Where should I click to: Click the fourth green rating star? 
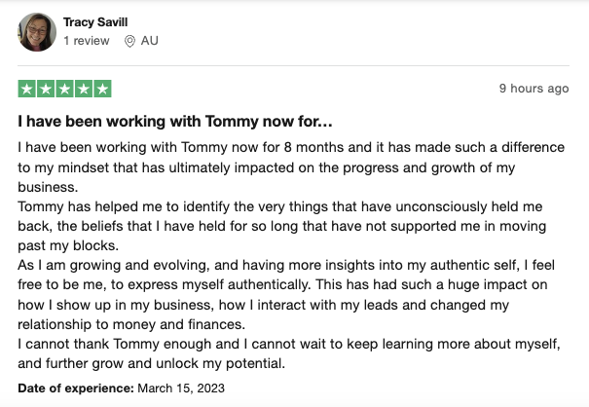click(x=84, y=89)
